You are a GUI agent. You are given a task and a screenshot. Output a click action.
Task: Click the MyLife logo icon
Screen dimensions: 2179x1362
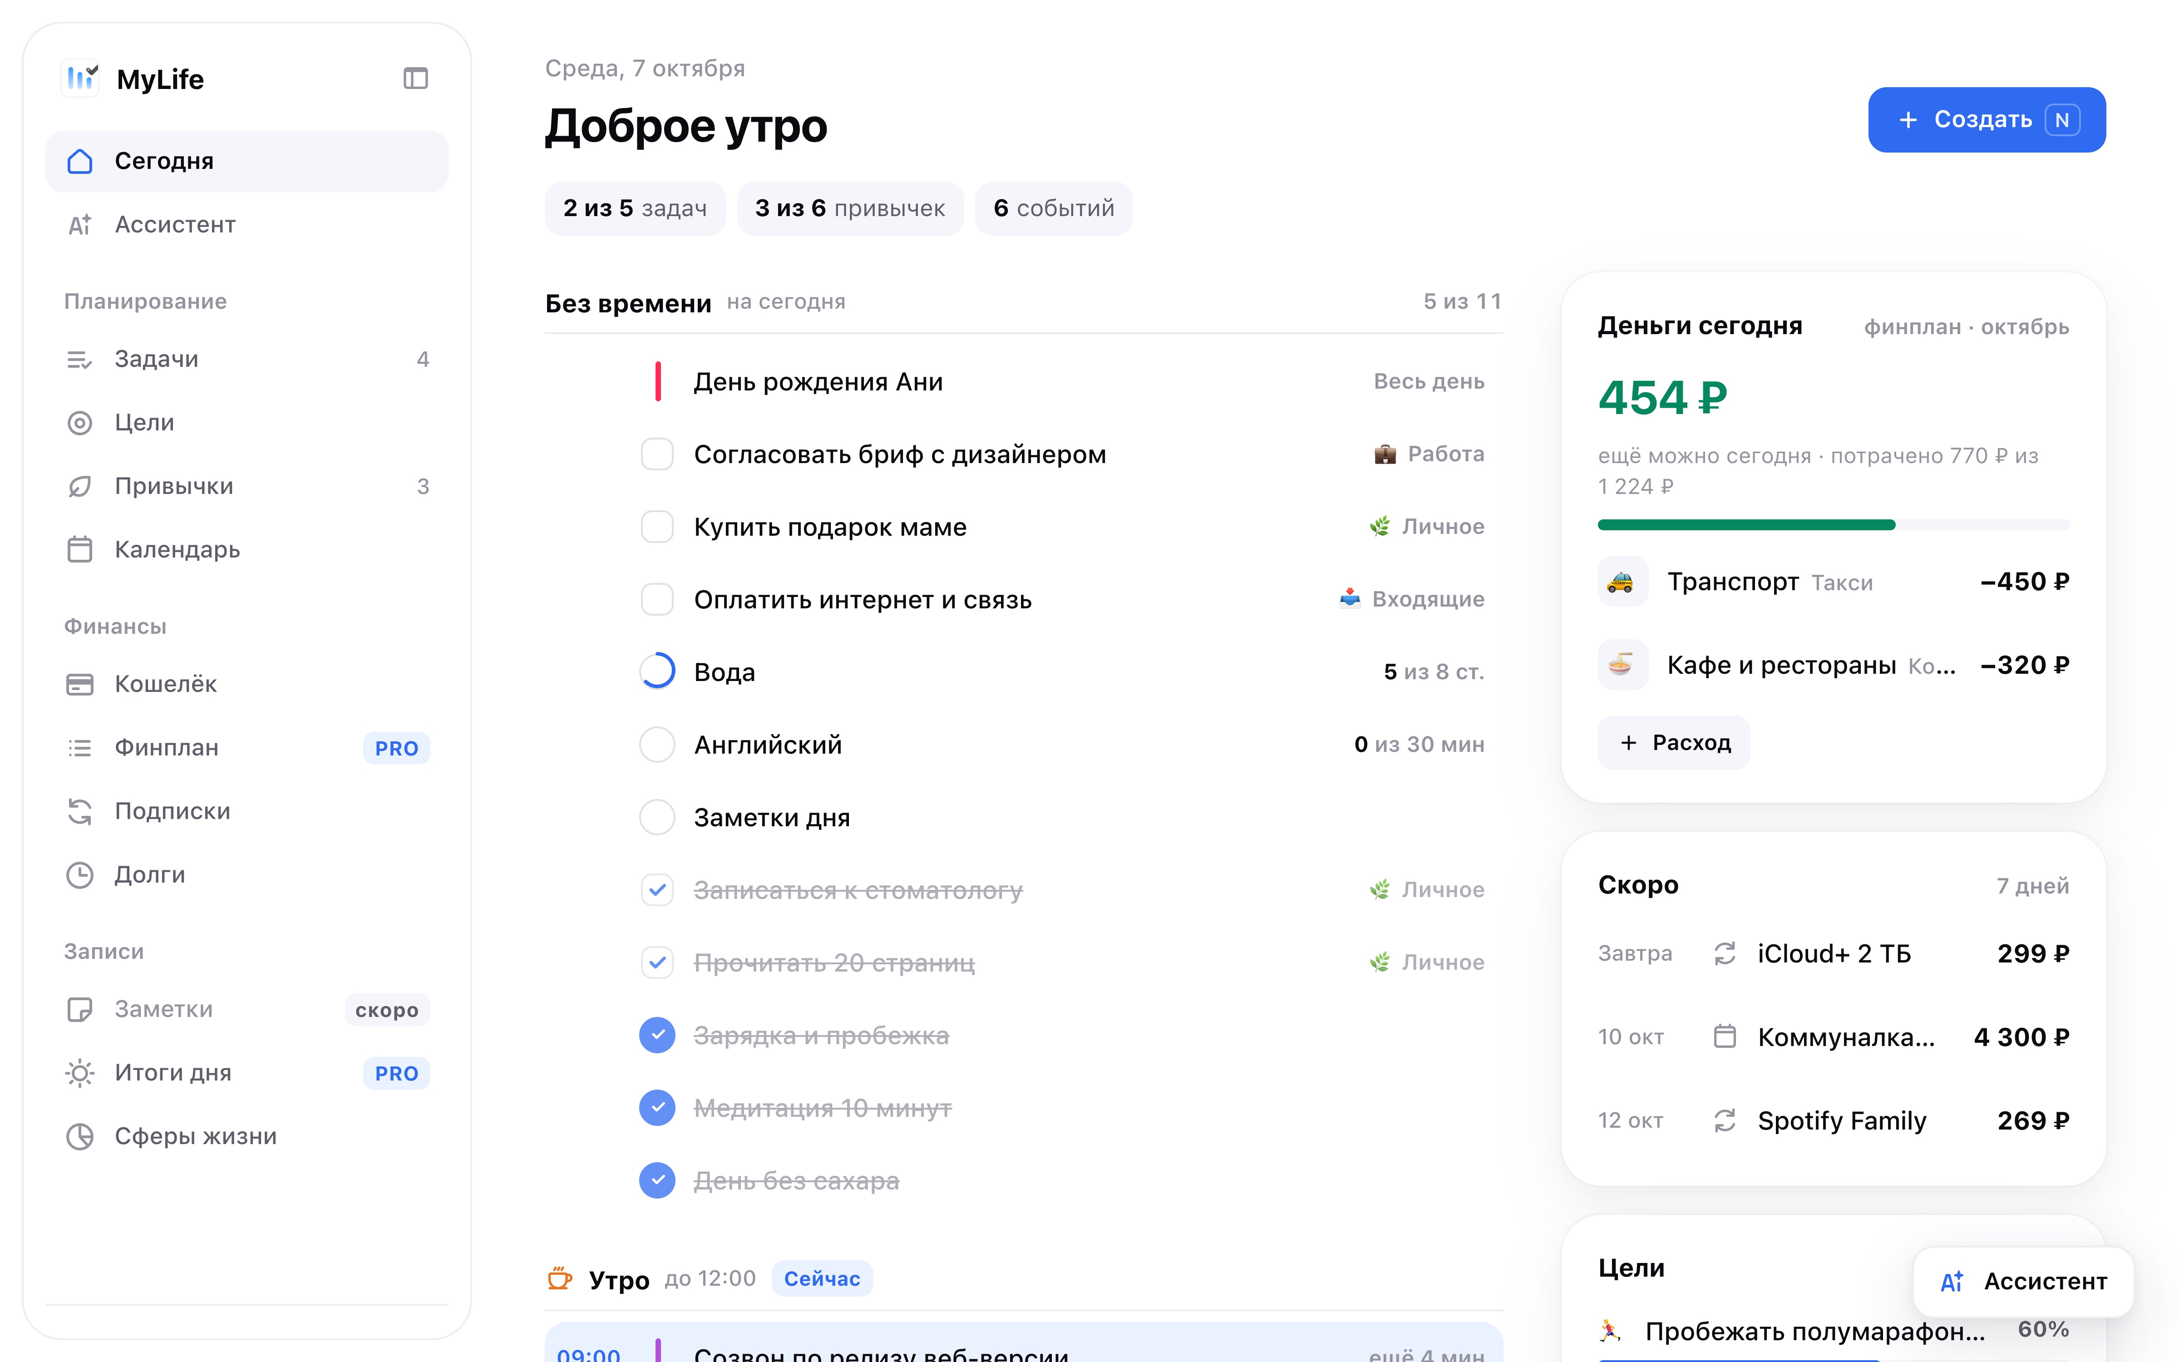[80, 79]
